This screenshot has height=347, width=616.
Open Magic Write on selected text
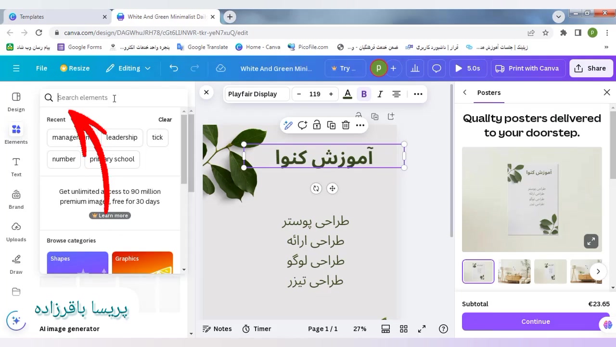pyautogui.click(x=288, y=125)
